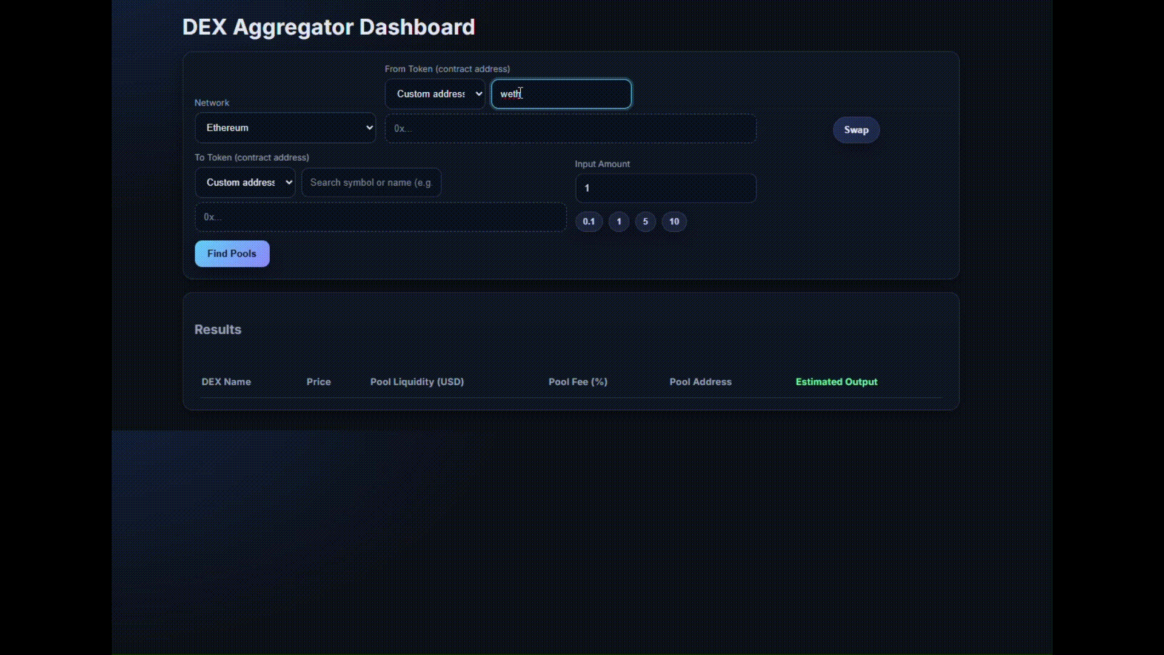This screenshot has height=655, width=1164.
Task: Click the DEX Name column header
Action: [226, 381]
